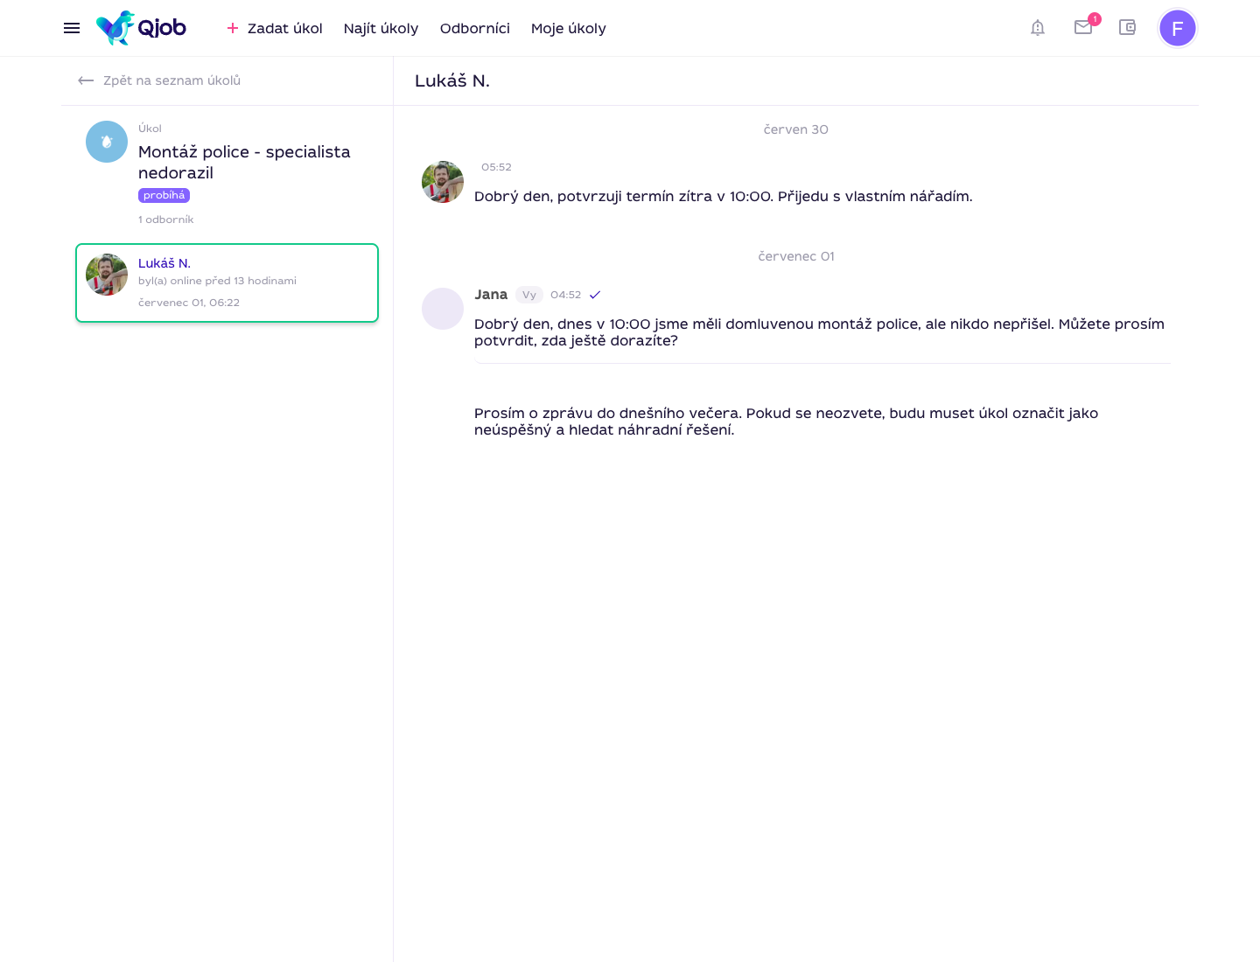
Task: Select Lukáš N. conversation card timestamp
Action: click(189, 303)
